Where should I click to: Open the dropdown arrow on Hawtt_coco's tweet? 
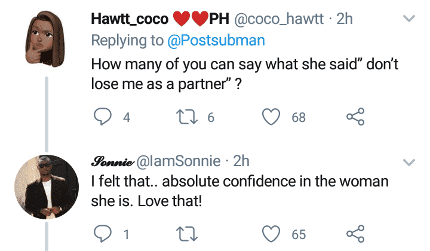[409, 20]
